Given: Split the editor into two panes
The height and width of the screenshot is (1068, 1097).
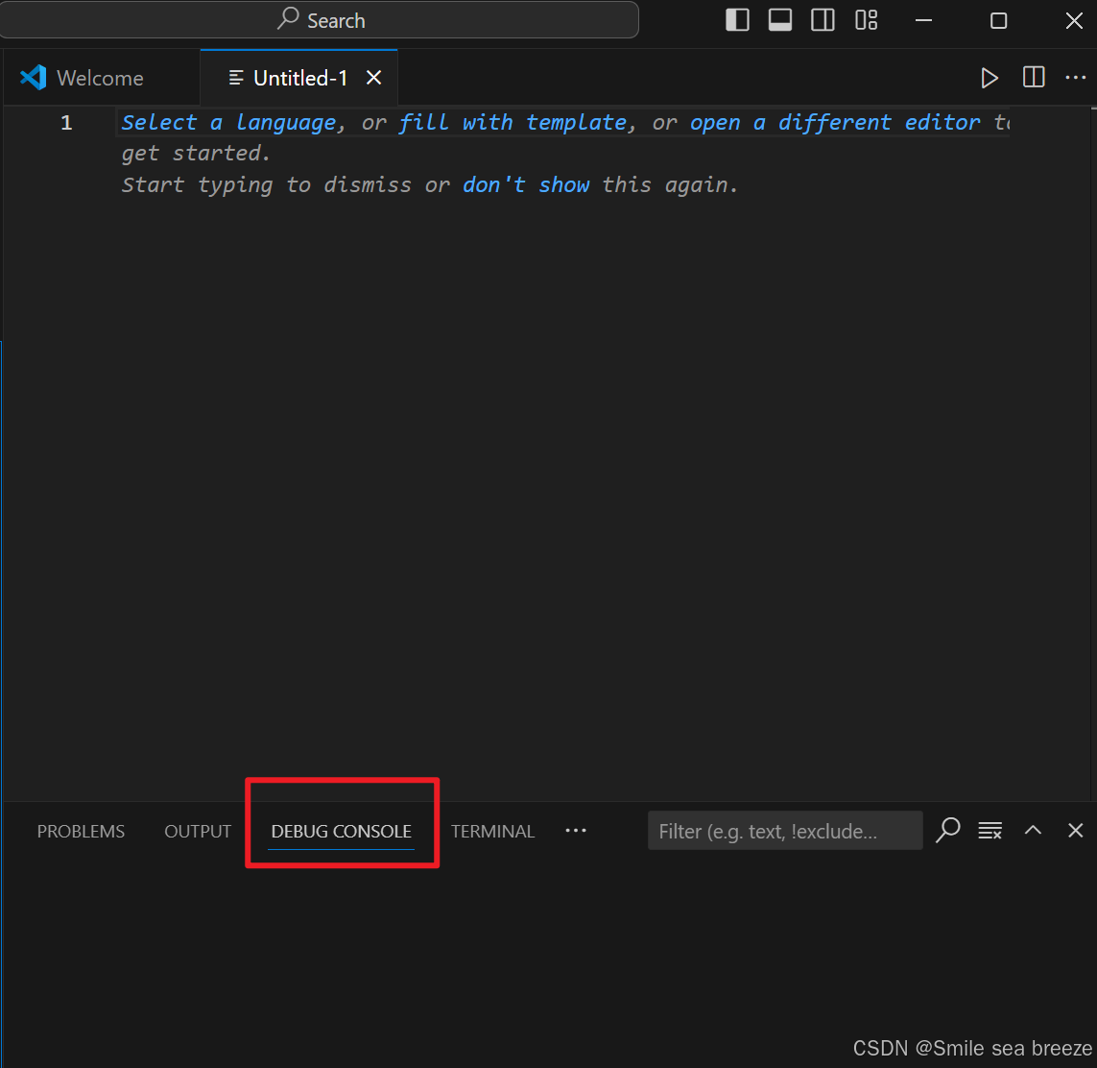Looking at the screenshot, I should [1033, 78].
